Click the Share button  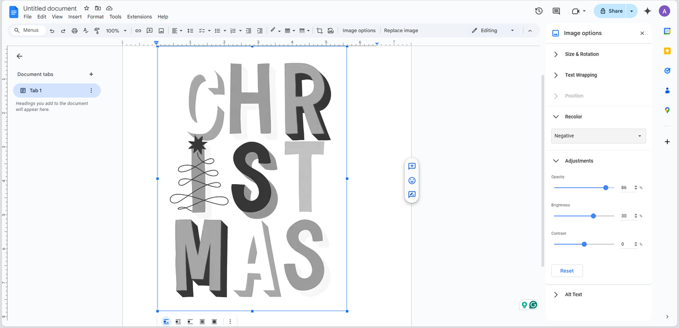tap(611, 11)
